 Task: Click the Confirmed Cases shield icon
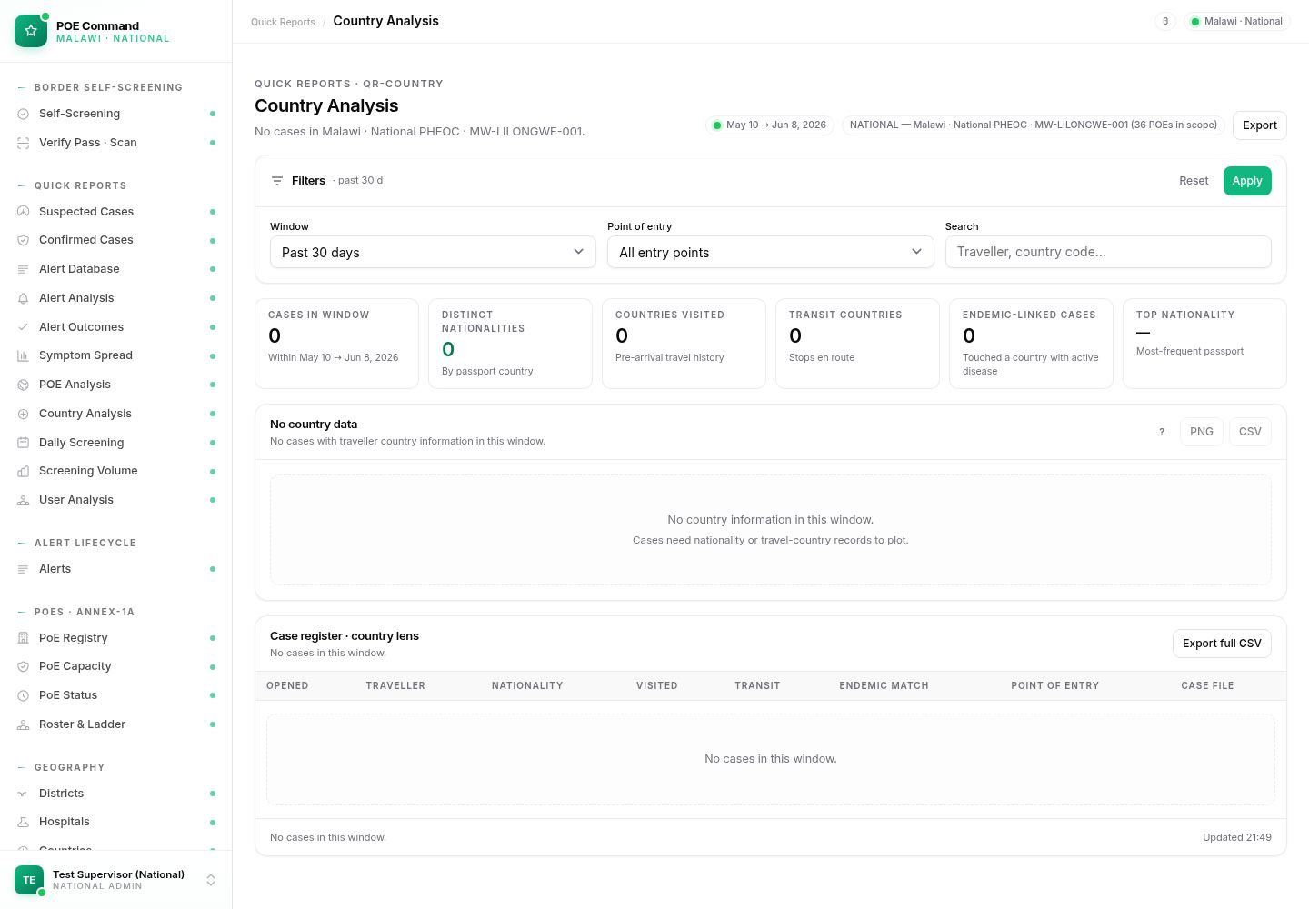coord(24,240)
